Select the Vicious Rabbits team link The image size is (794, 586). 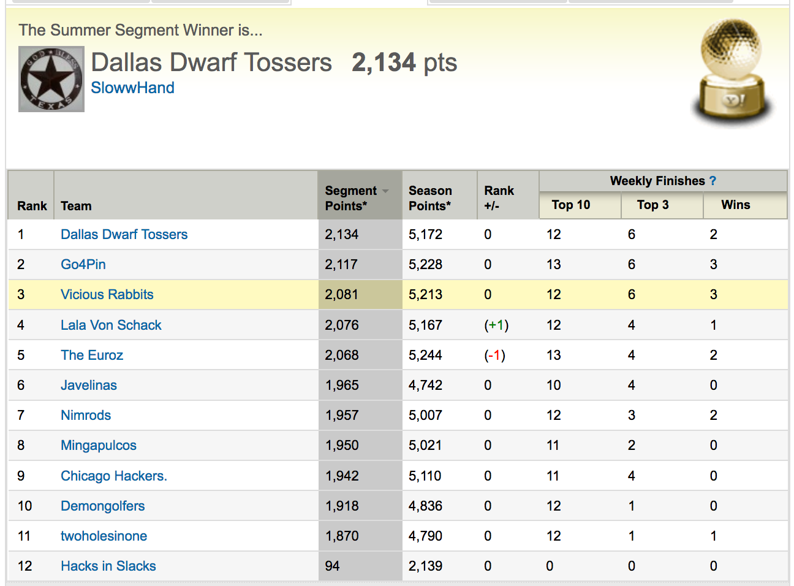[x=107, y=295]
